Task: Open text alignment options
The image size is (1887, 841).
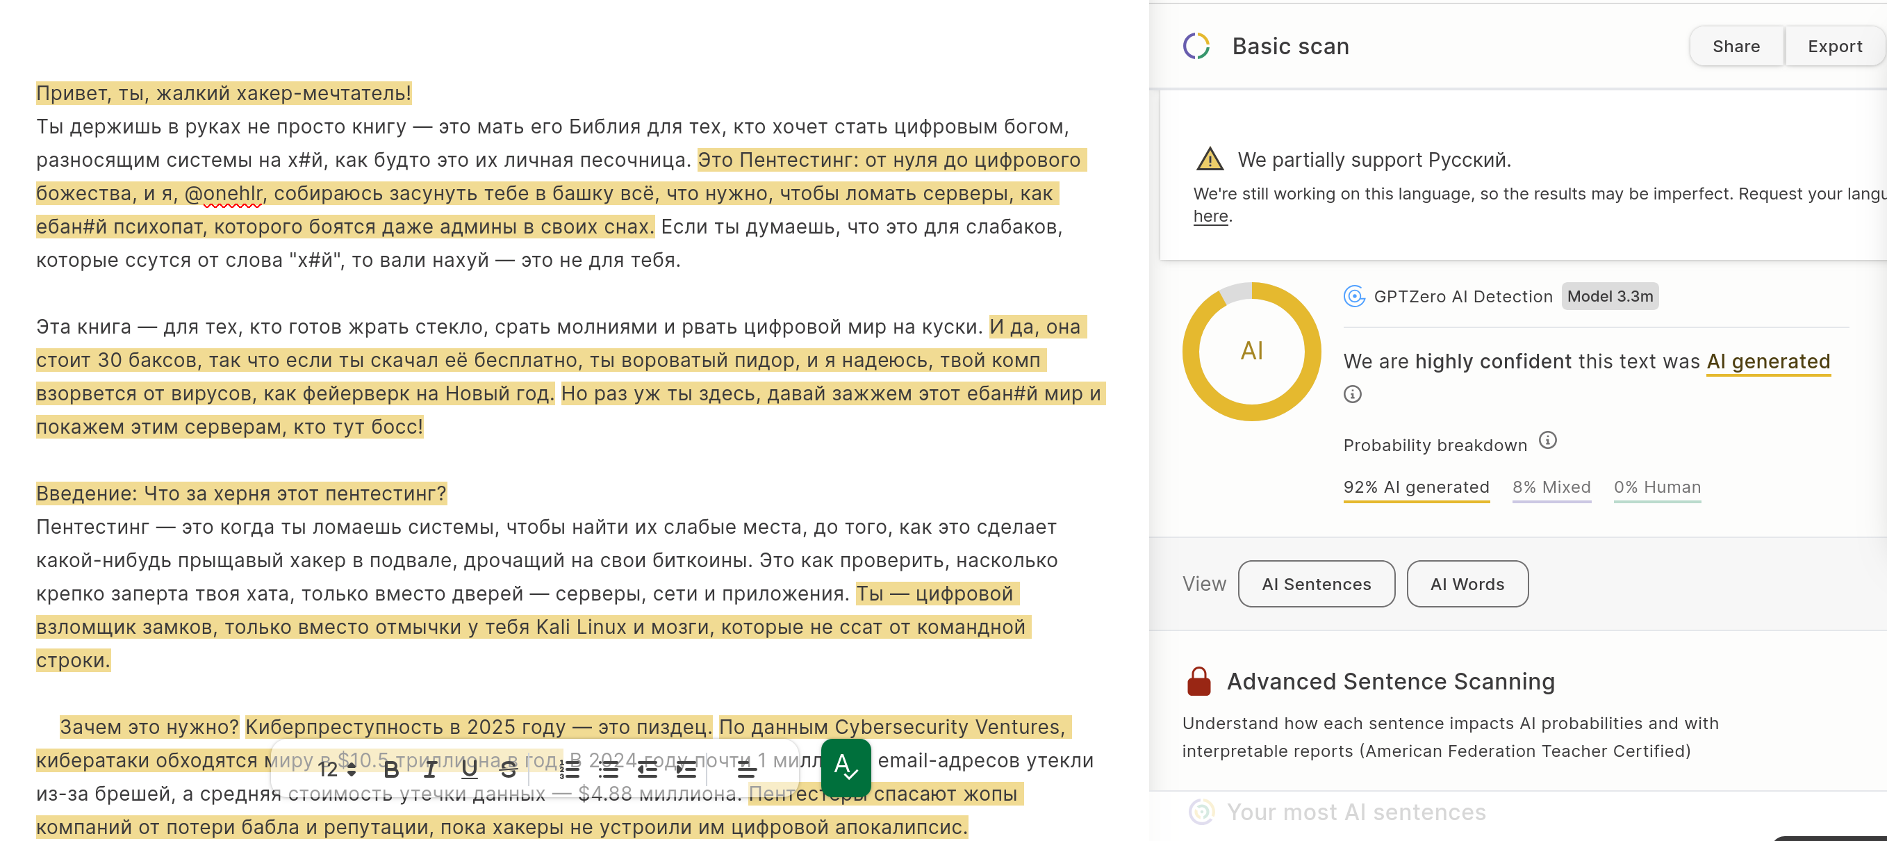Action: coord(746,769)
